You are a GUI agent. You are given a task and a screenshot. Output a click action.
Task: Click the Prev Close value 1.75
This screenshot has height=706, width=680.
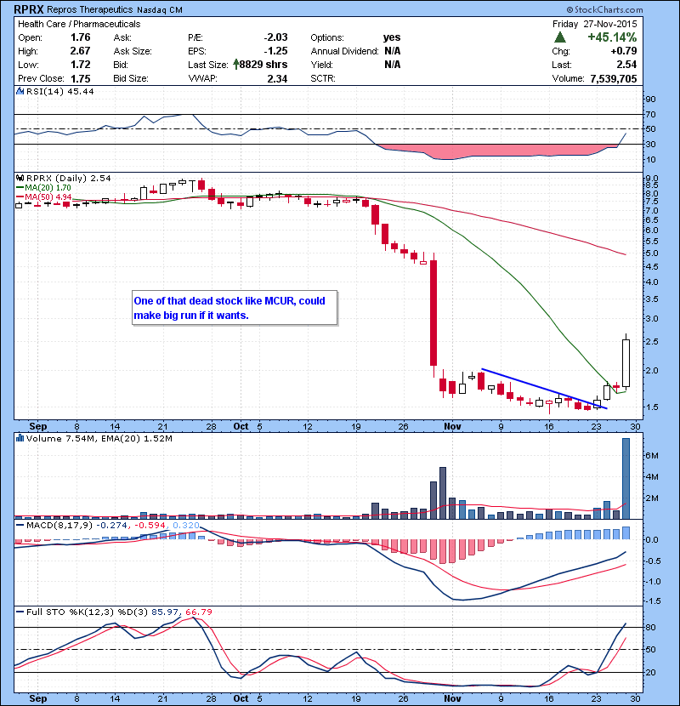81,78
